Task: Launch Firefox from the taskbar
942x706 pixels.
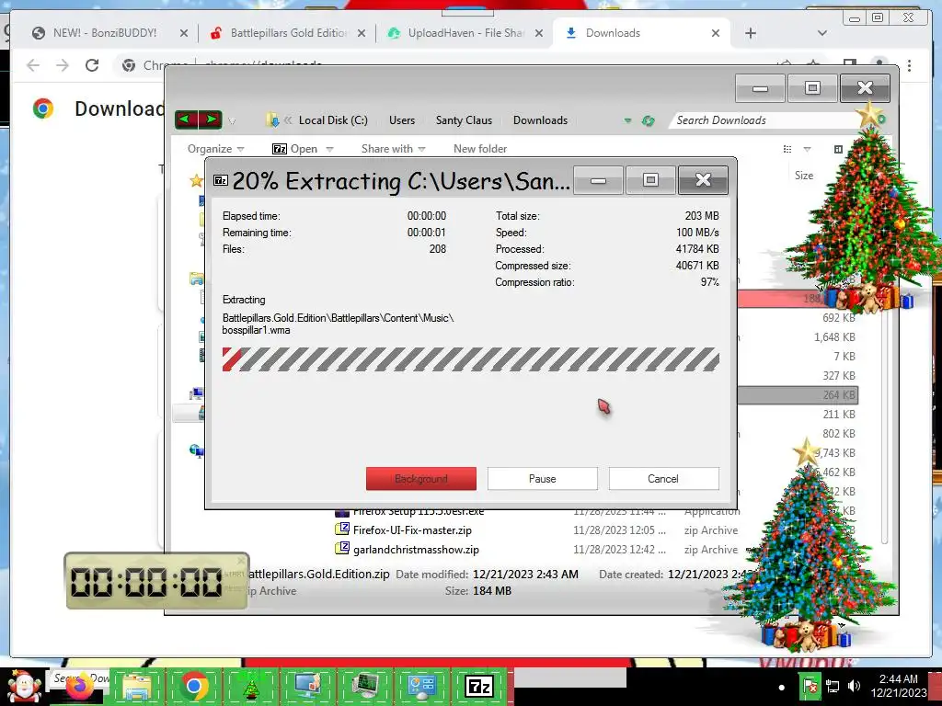Action: click(x=79, y=687)
